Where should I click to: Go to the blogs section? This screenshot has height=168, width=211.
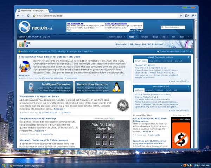point(155,37)
